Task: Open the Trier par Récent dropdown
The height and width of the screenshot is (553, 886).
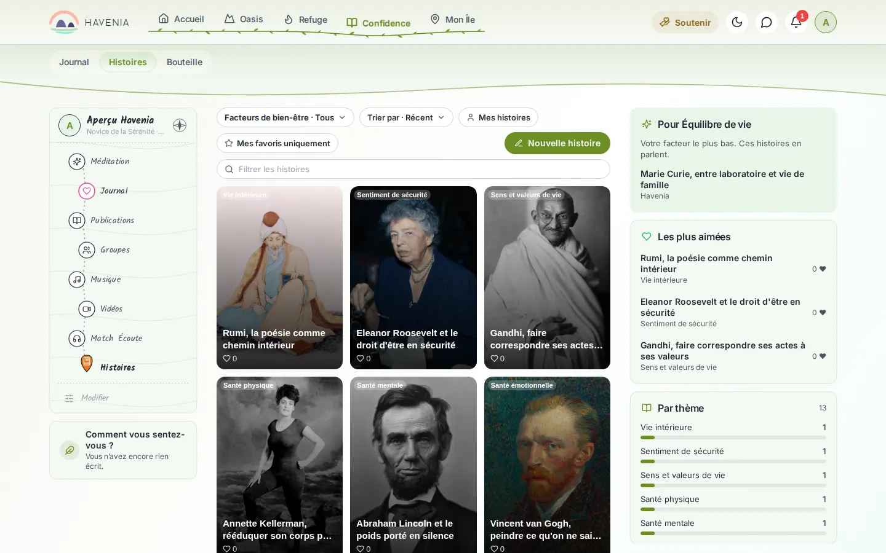Action: 406,117
